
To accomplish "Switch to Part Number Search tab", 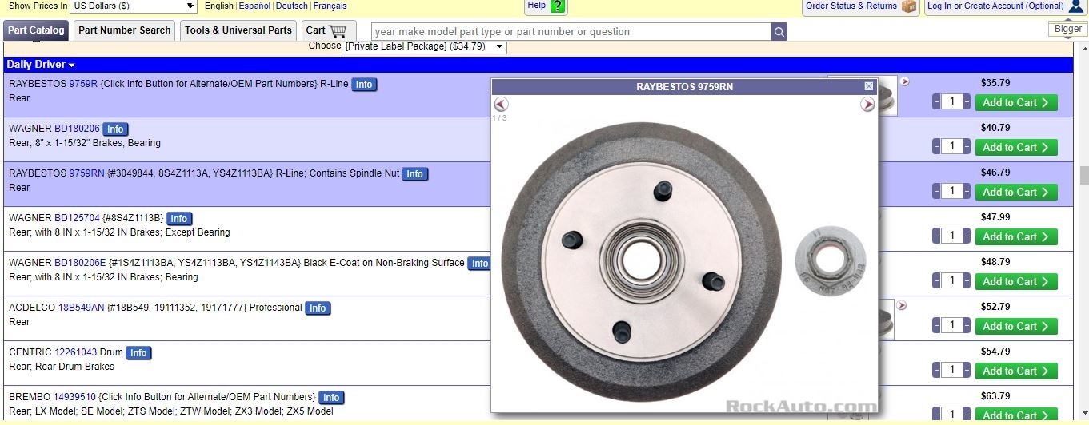I will (125, 31).
